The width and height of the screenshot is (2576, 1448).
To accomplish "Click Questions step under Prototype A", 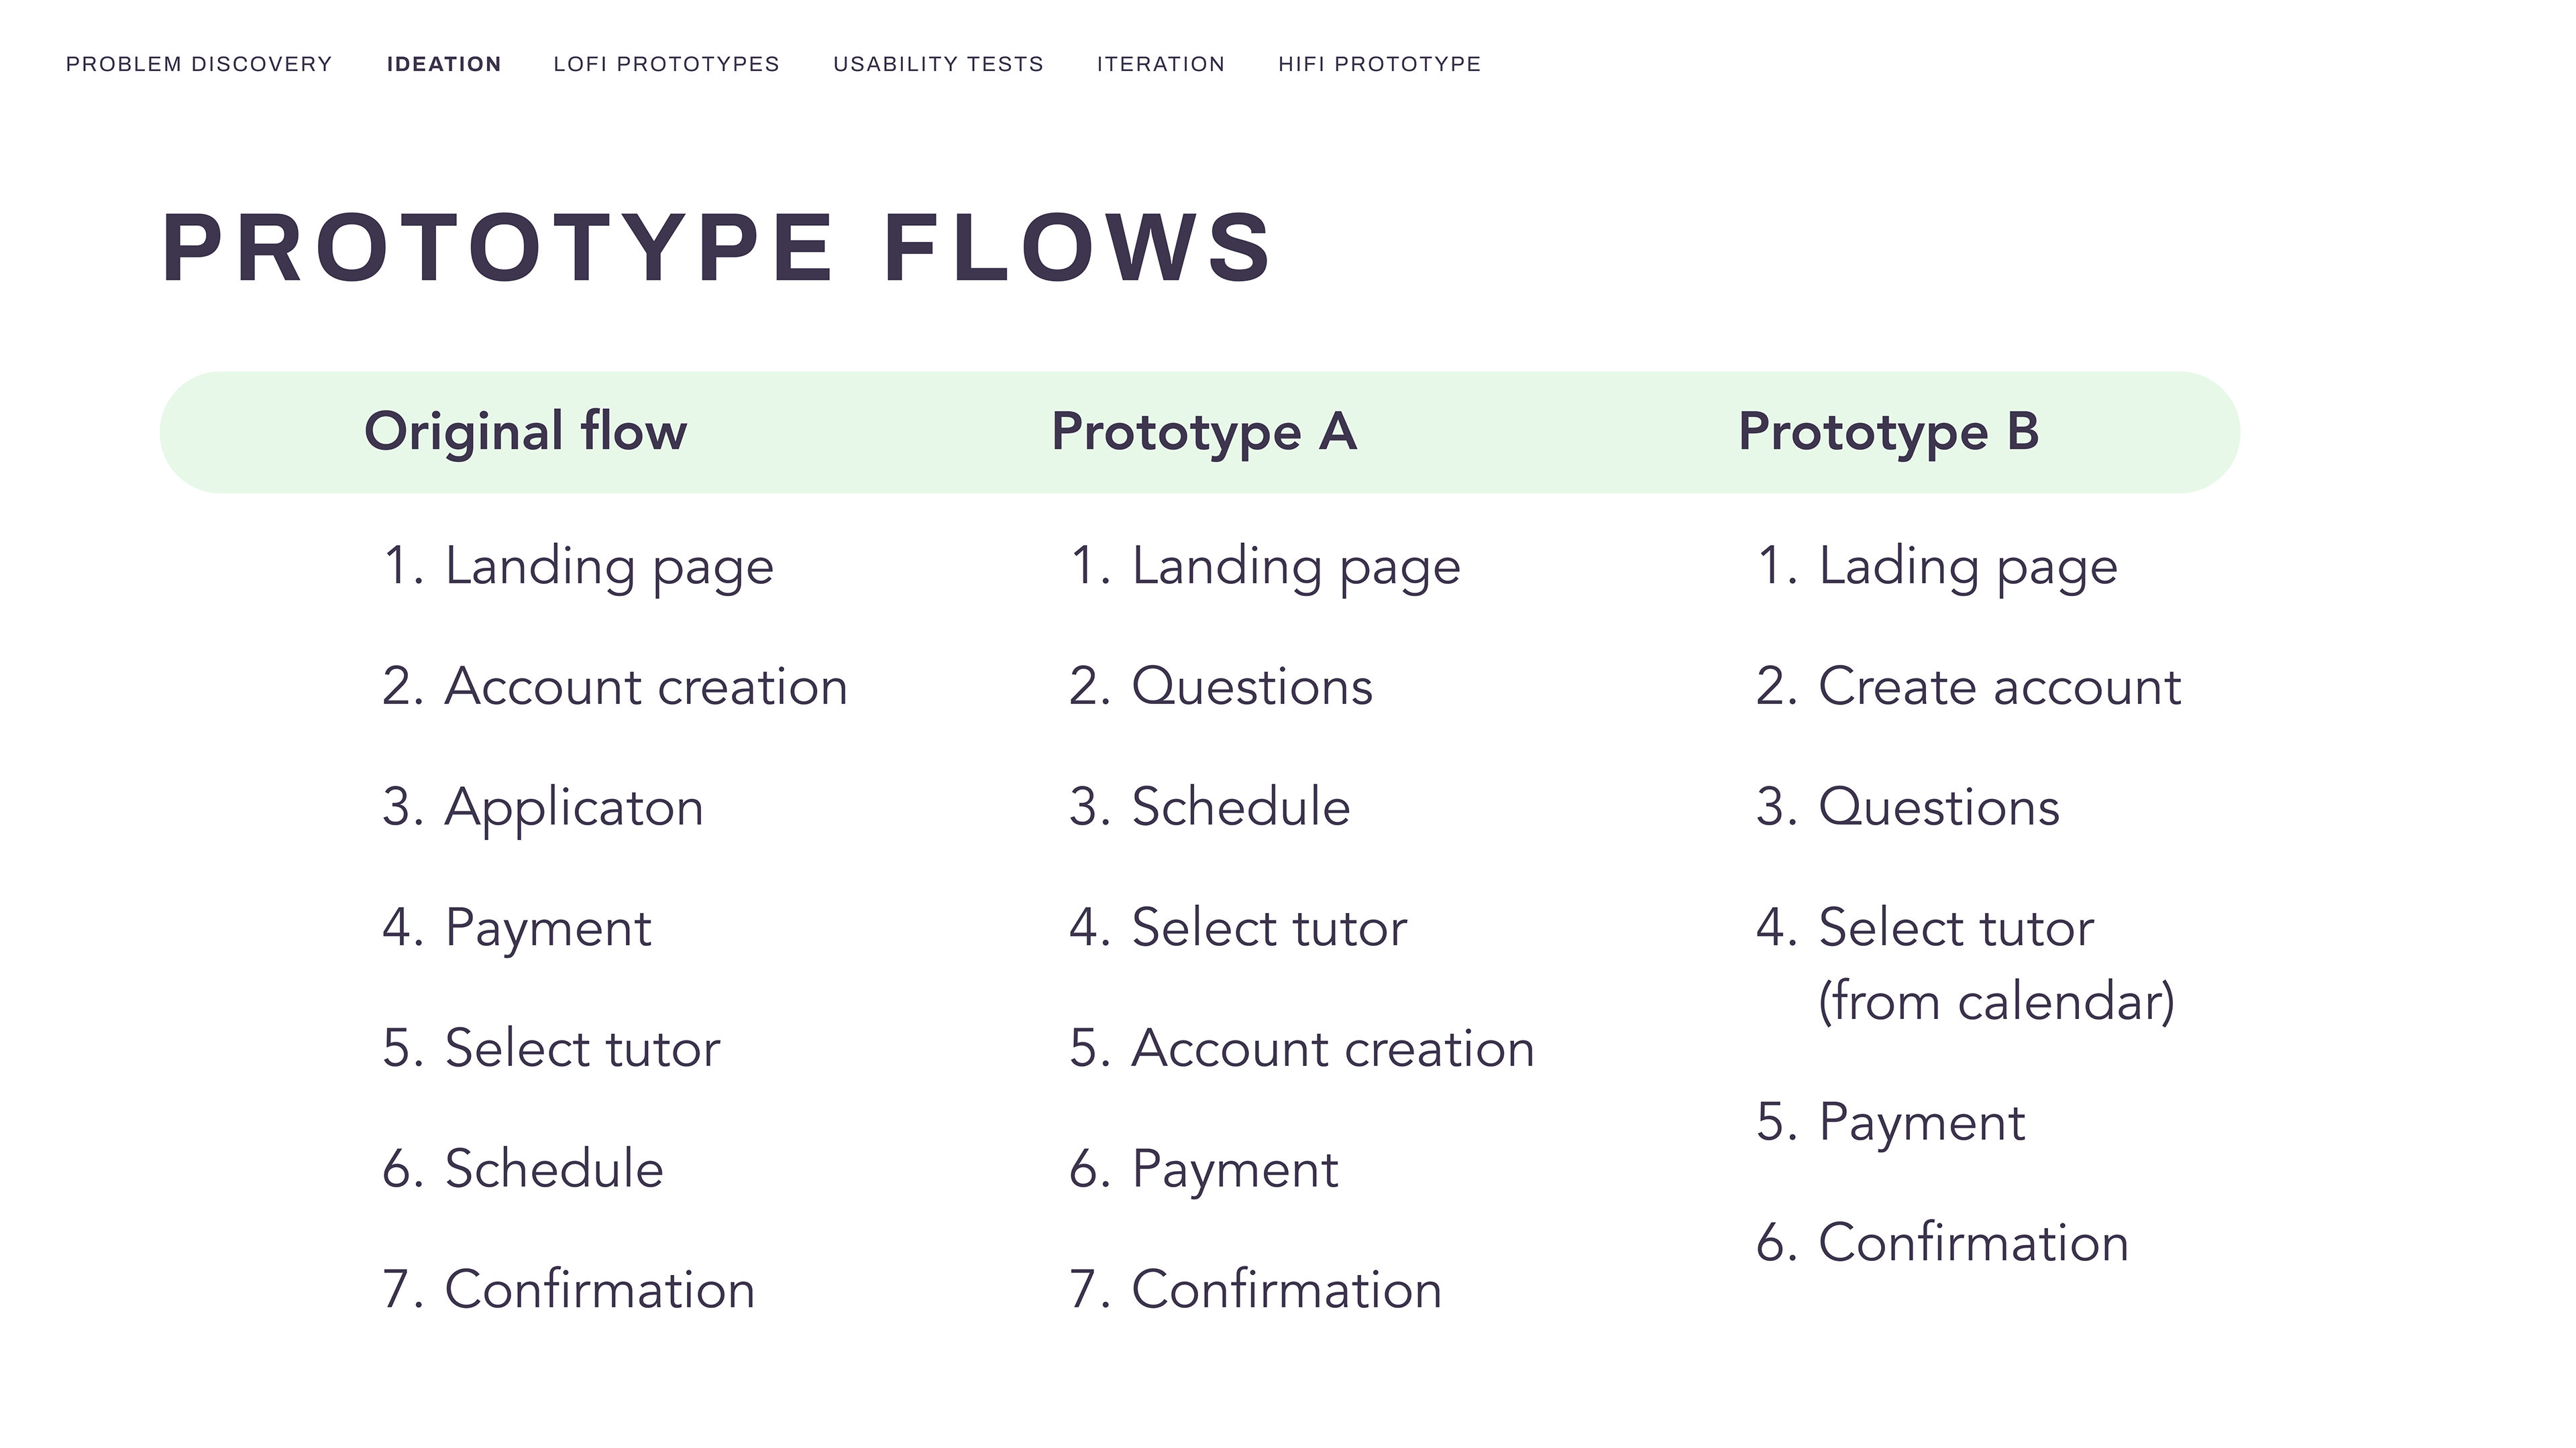I will 1251,686.
